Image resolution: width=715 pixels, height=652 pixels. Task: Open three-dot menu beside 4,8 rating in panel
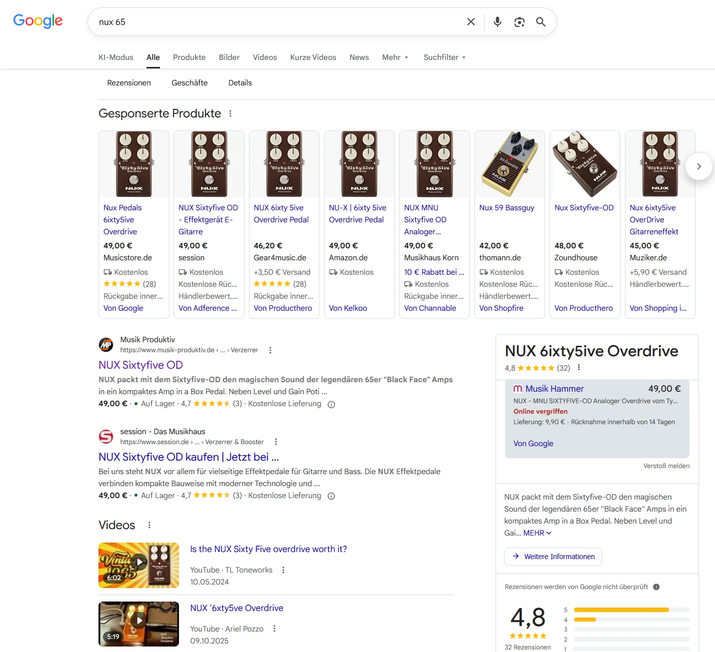point(579,367)
